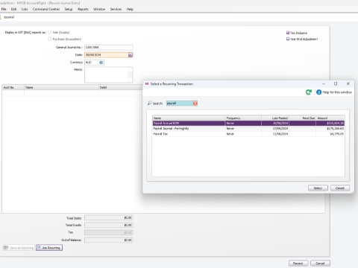Click the Save as Recurring button
358x268 pixels.
[x=19, y=248]
